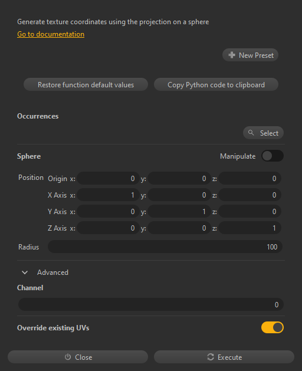
Task: Click the magnifier icon beside Select
Action: (x=251, y=133)
